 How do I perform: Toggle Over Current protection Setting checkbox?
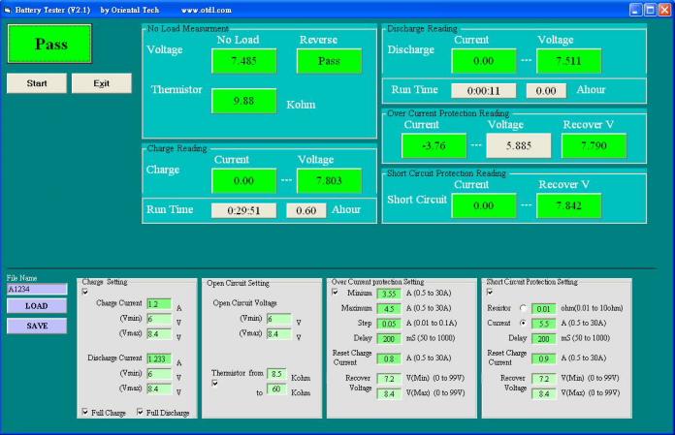click(335, 293)
